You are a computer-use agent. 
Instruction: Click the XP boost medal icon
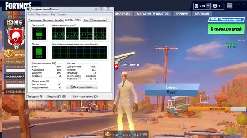(108, 134)
